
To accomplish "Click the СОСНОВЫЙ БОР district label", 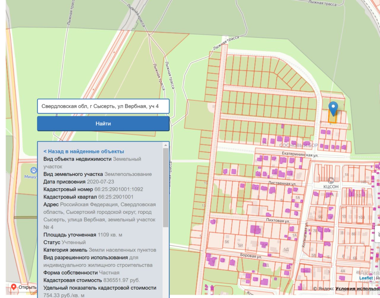I will pyautogui.click(x=299, y=145).
